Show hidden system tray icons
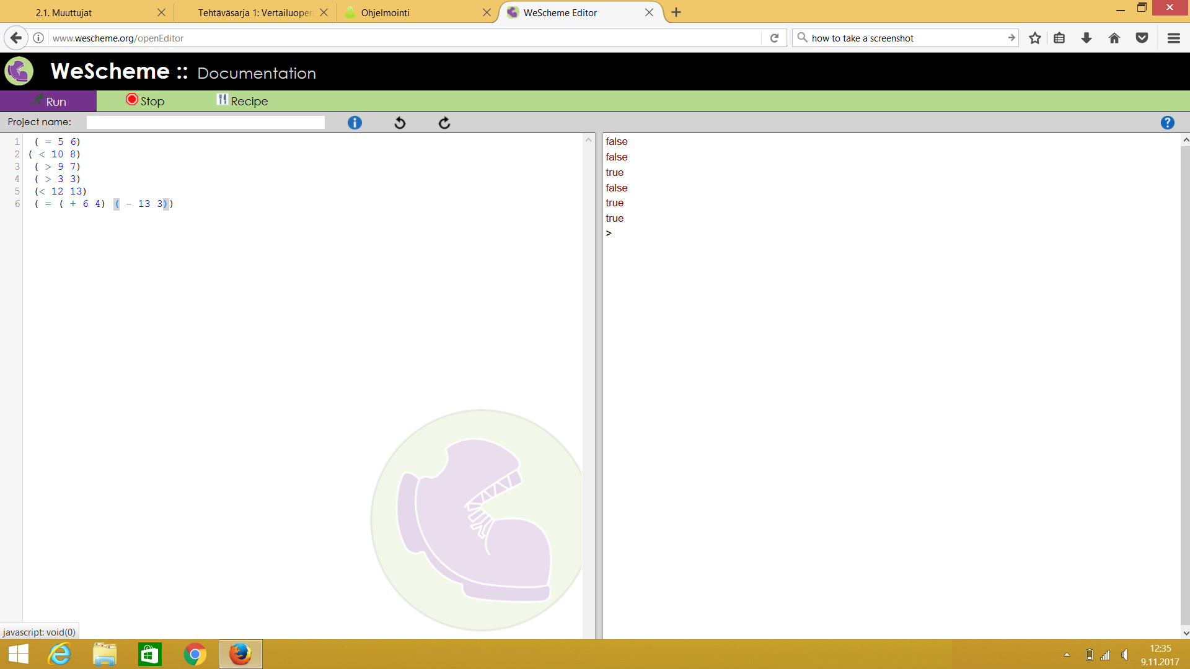 pyautogui.click(x=1067, y=655)
